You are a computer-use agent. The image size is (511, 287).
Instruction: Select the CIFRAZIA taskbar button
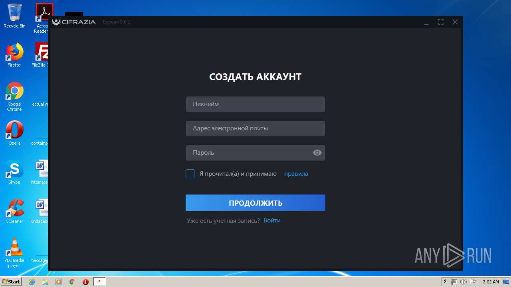click(99, 282)
